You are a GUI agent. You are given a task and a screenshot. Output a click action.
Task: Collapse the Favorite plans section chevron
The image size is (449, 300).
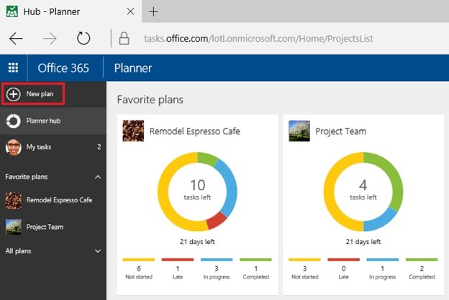point(98,177)
